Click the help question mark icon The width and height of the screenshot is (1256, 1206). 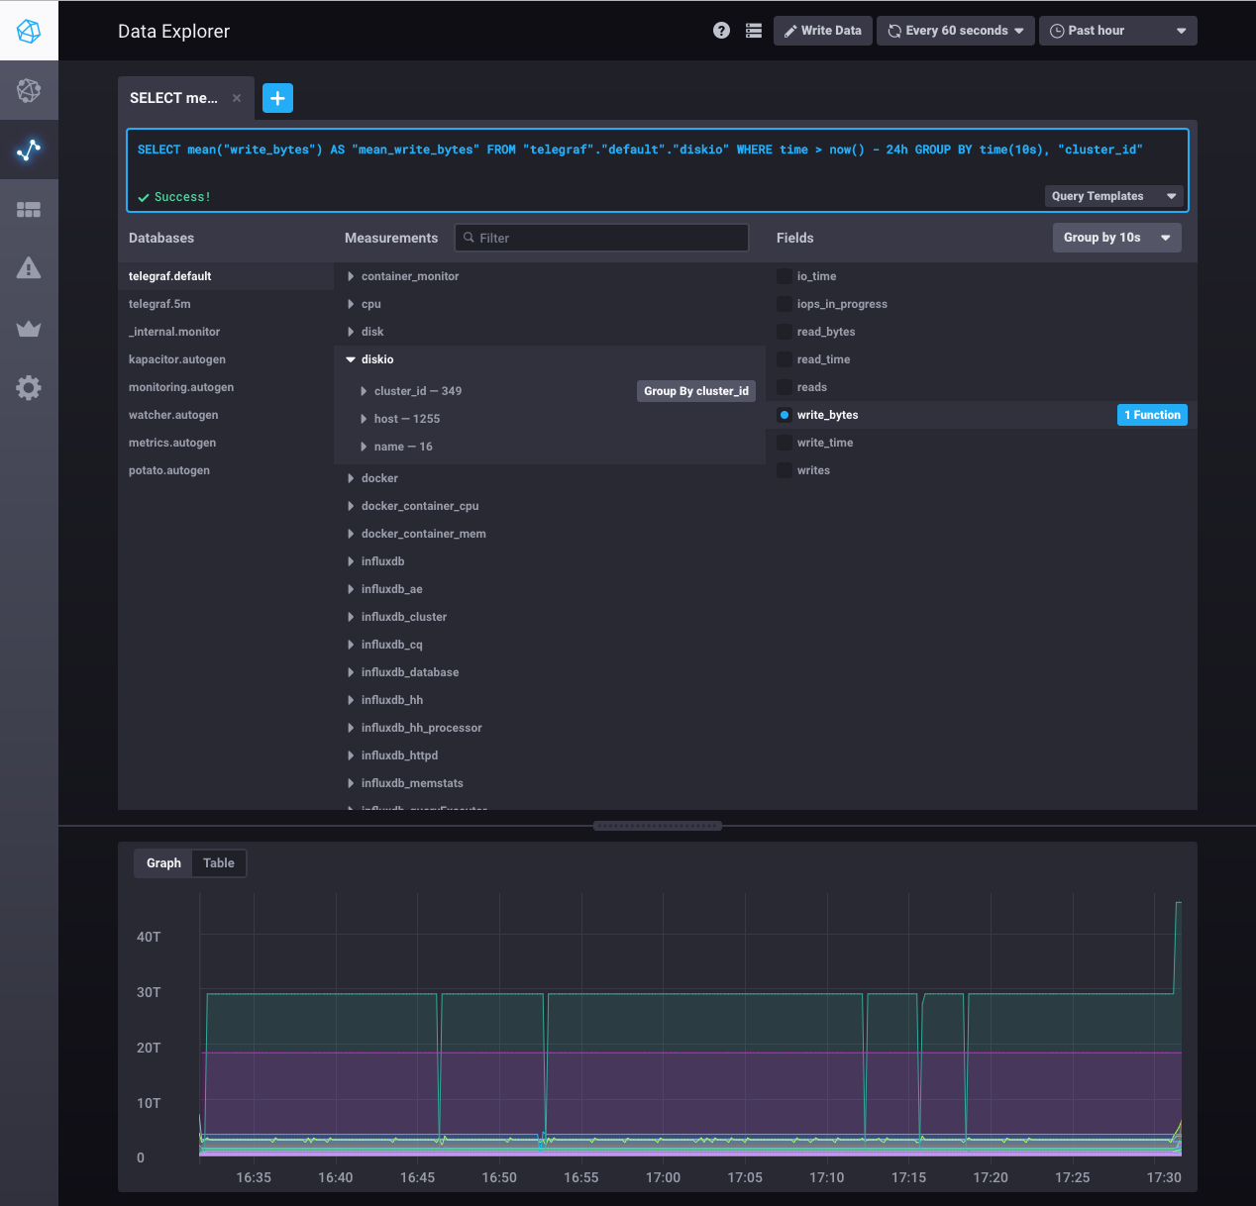(x=721, y=31)
